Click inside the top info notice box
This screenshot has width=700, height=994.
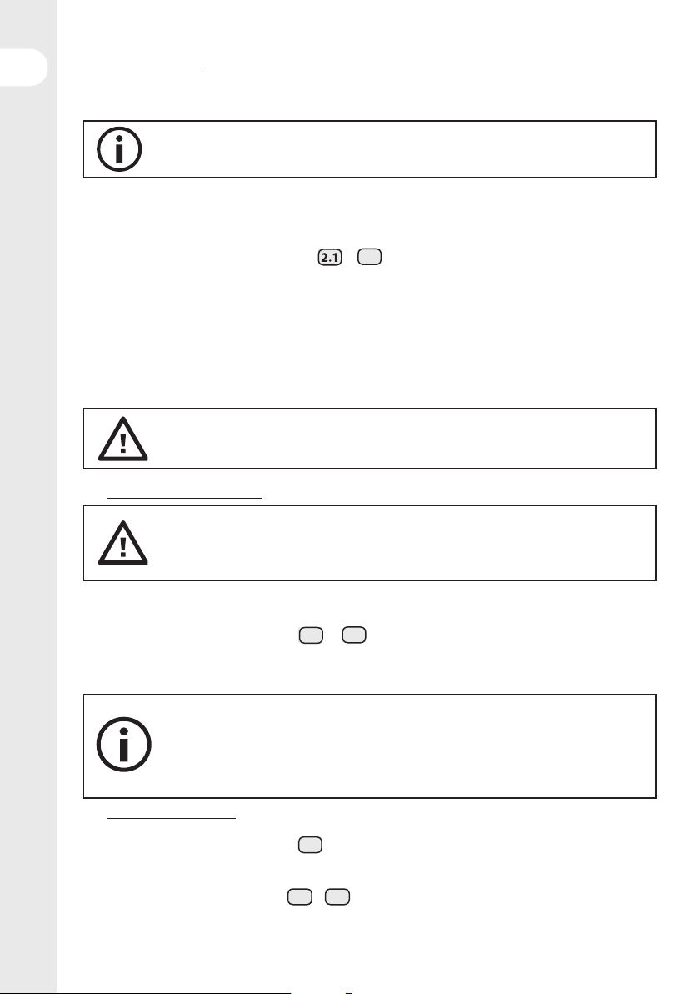click(x=369, y=149)
